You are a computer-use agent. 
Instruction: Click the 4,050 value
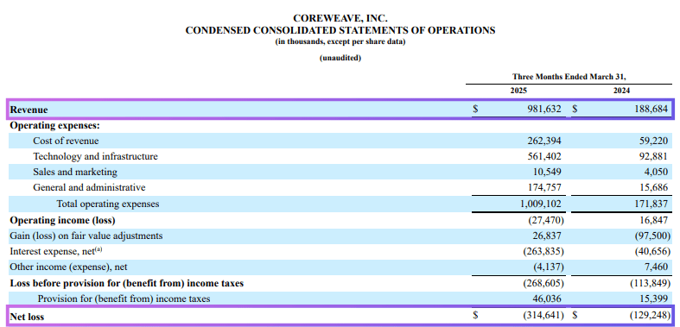click(x=655, y=172)
